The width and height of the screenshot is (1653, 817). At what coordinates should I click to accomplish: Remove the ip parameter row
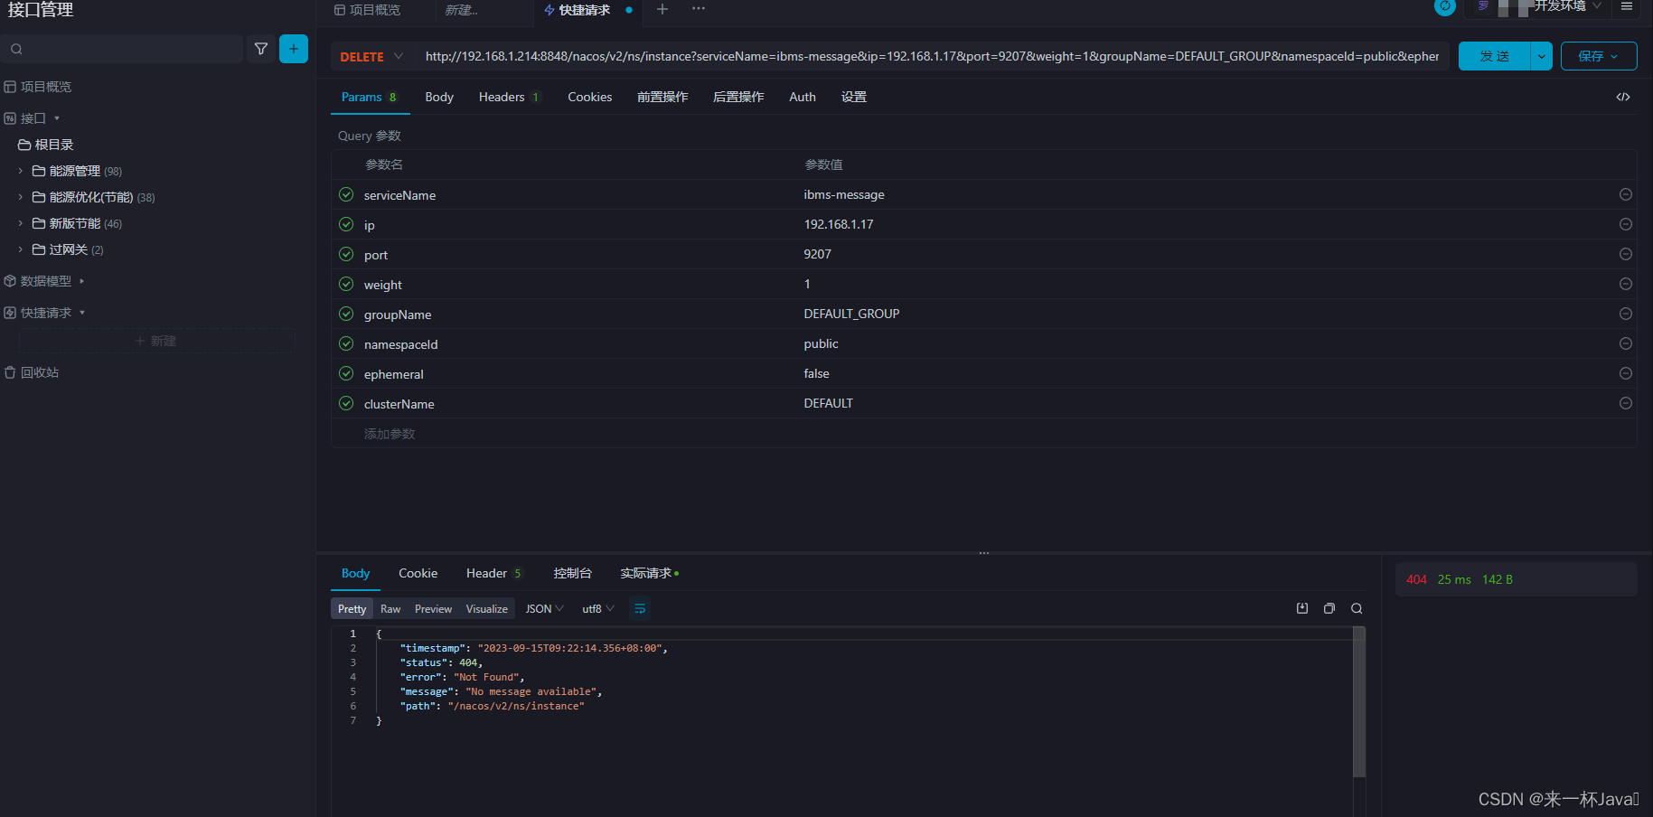(x=1626, y=224)
